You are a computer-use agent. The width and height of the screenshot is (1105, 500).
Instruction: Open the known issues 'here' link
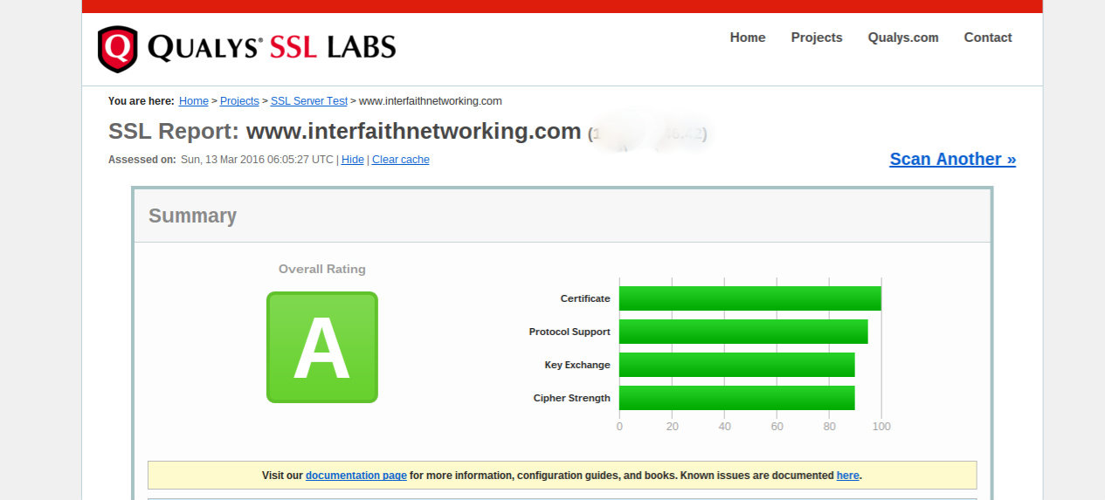848,476
